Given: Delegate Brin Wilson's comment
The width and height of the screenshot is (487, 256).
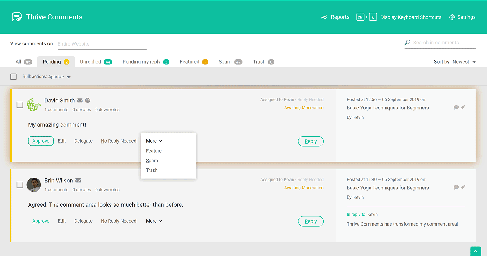Looking at the screenshot, I should pos(83,221).
